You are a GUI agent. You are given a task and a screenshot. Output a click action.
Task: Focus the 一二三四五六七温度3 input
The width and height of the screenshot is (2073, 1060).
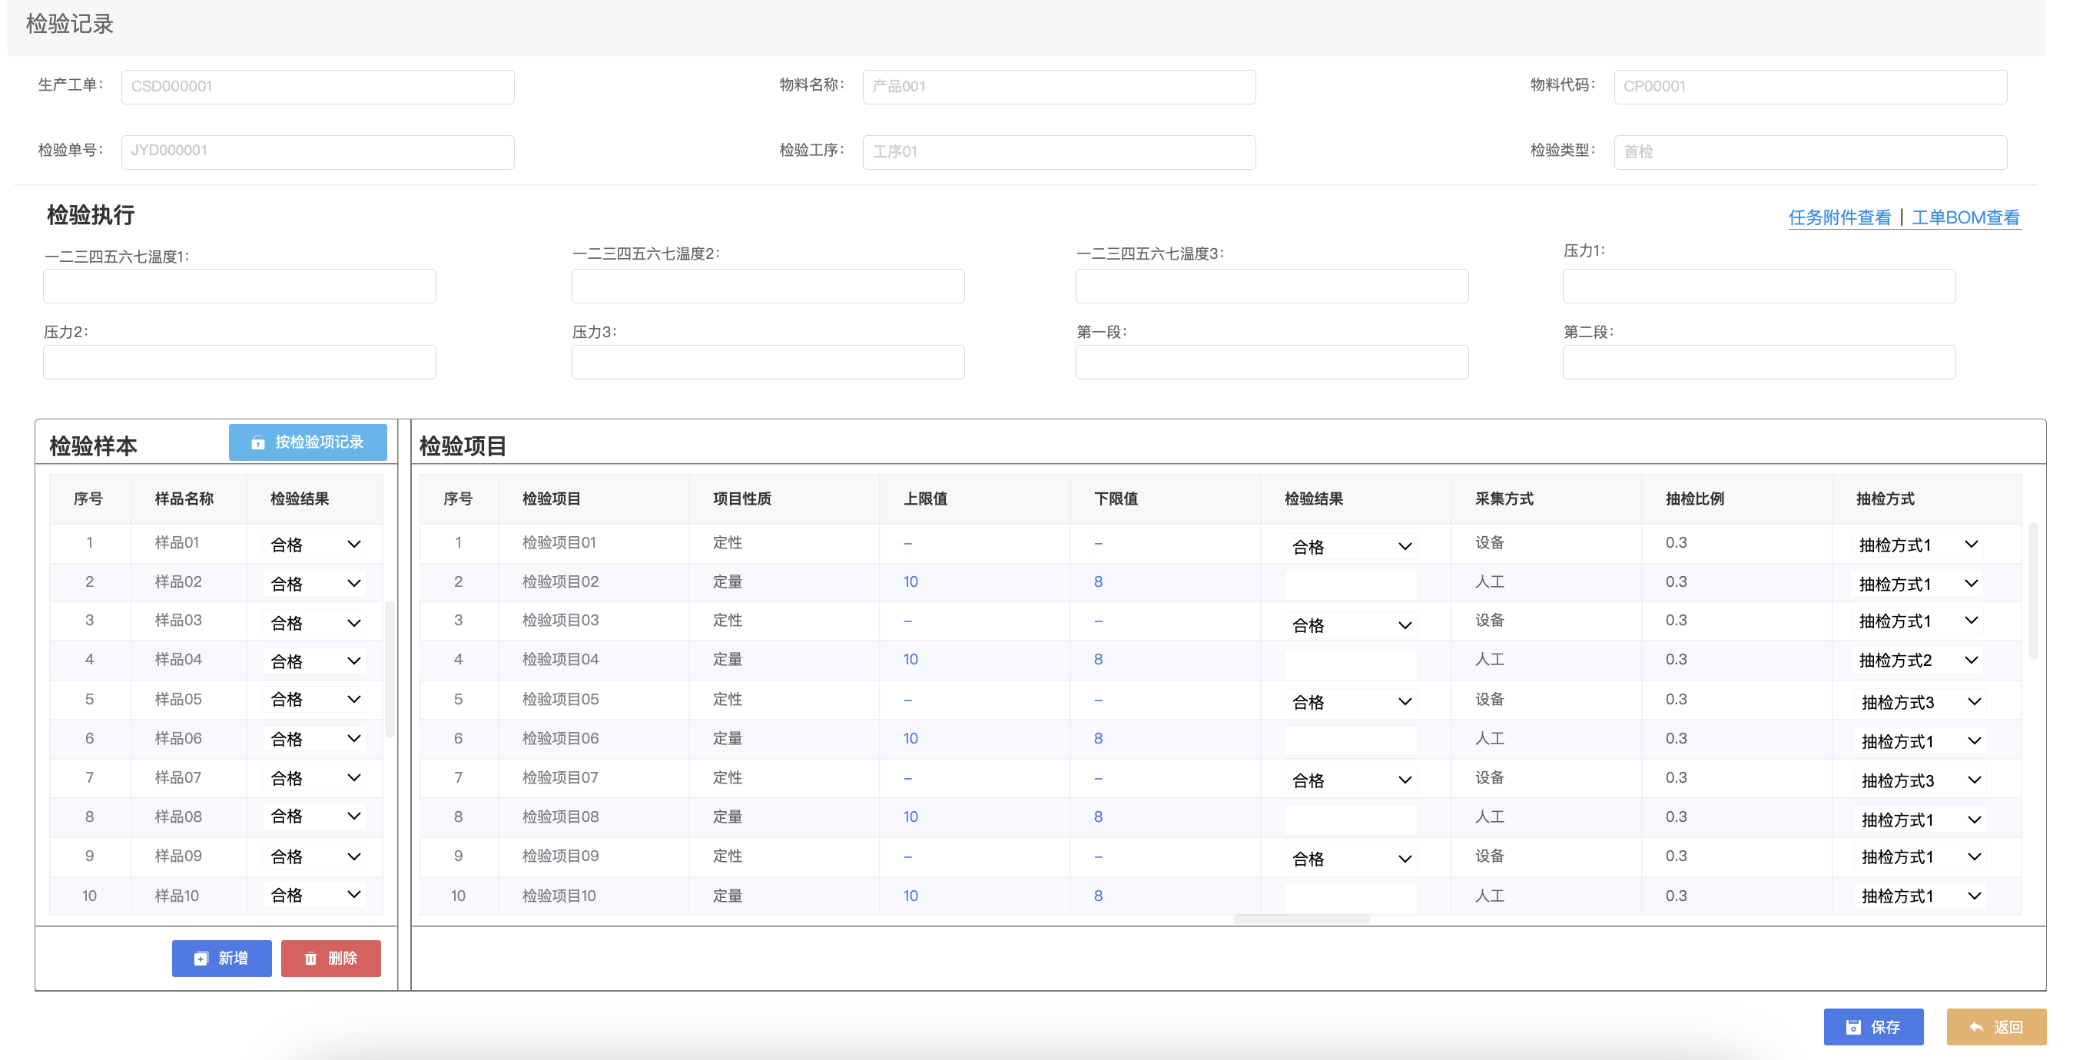pyautogui.click(x=1272, y=286)
